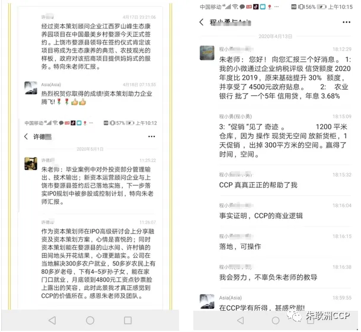Screen dimensions: 361x332
Task: Open Asia avatar in left chat
Action: (x=31, y=88)
